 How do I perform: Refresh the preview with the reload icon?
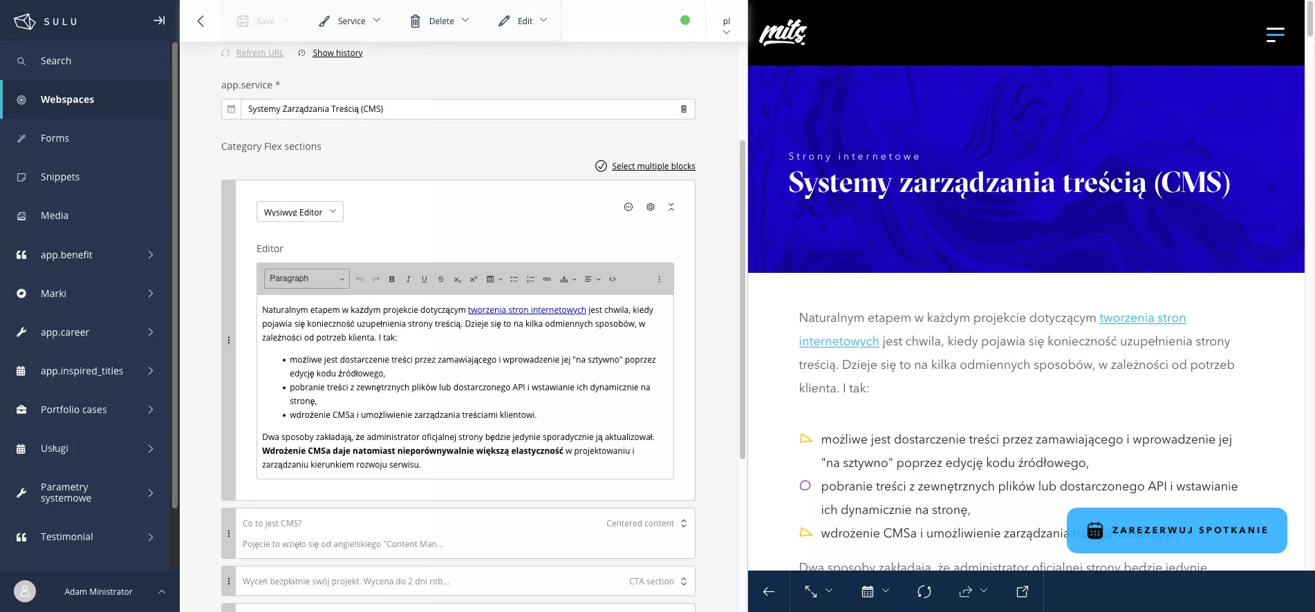[924, 591]
